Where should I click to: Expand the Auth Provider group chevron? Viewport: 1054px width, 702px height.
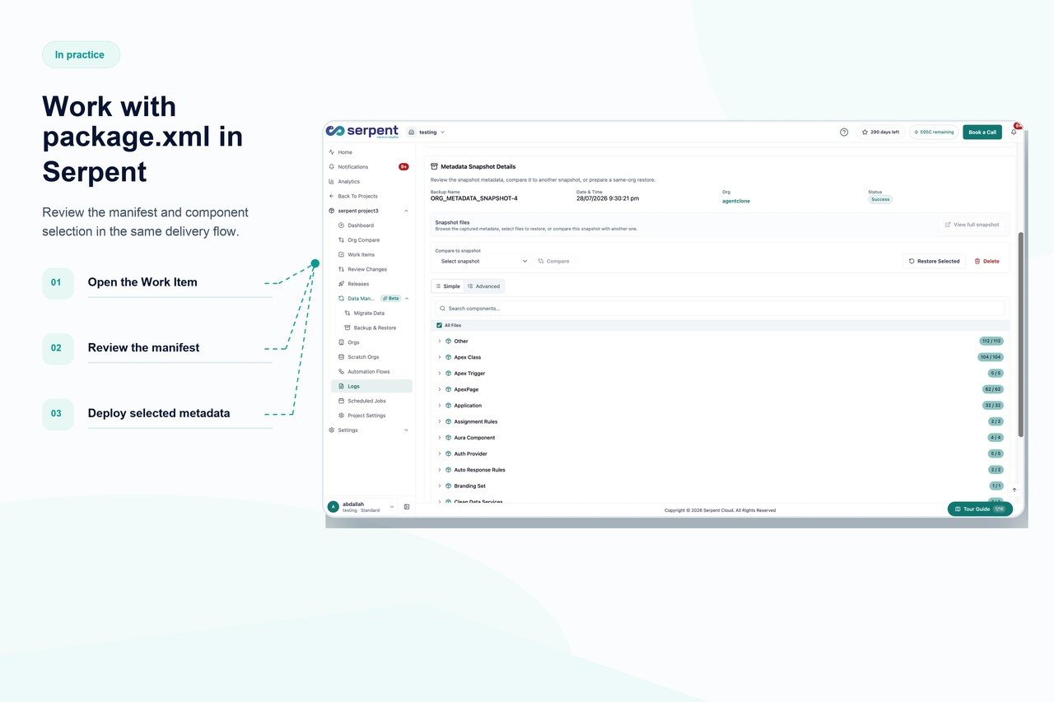tap(440, 453)
